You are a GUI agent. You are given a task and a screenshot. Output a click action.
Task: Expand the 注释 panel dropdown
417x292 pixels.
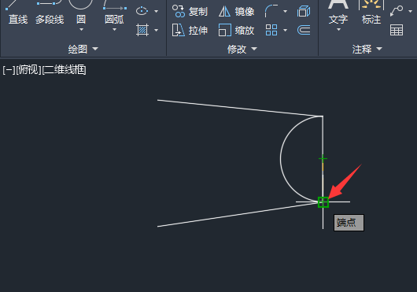(x=367, y=49)
